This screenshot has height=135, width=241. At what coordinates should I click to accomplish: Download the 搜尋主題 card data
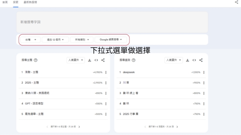point(90,60)
